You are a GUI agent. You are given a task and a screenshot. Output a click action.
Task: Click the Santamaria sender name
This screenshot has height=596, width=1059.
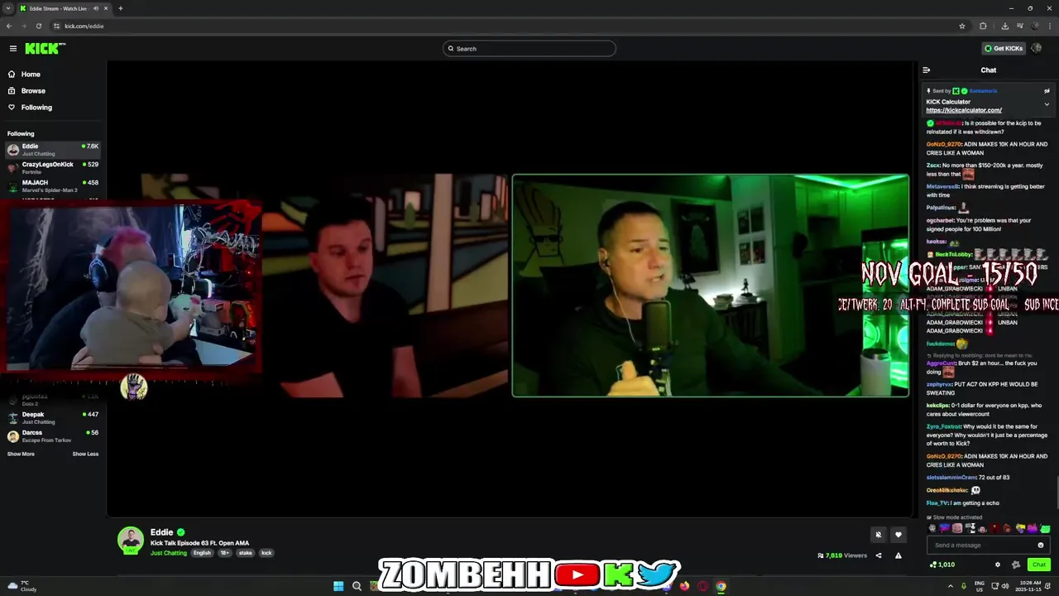click(983, 91)
